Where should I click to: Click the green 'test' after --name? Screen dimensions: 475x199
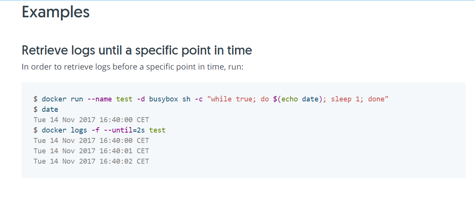[x=124, y=99]
